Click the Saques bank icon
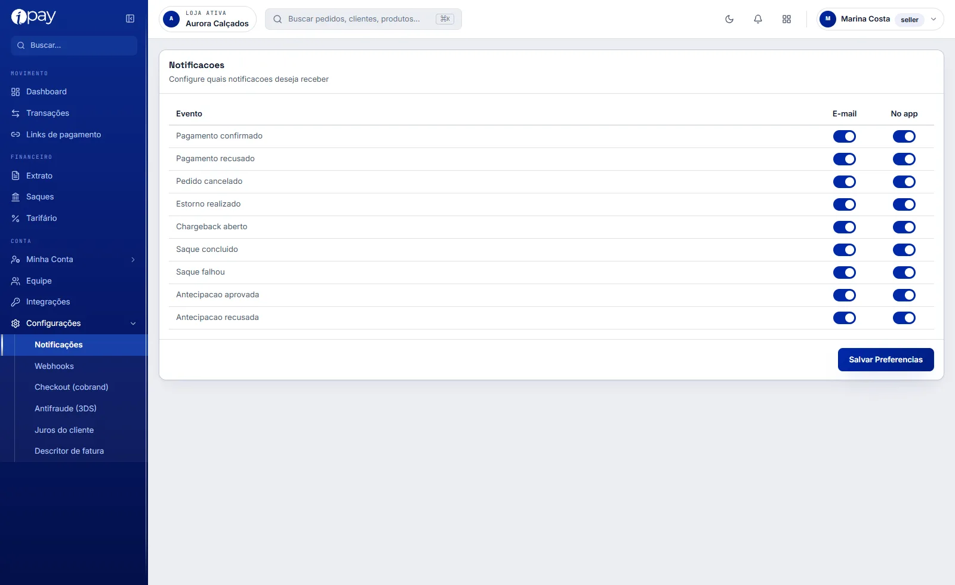 (16, 197)
